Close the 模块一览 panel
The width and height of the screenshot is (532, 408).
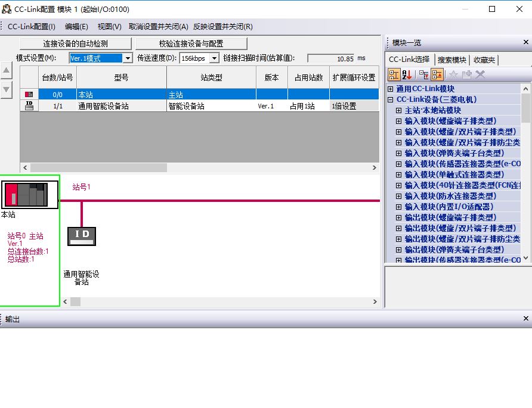coord(525,42)
